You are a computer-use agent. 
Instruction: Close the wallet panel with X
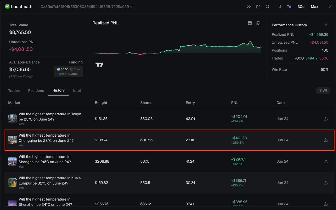330,6
